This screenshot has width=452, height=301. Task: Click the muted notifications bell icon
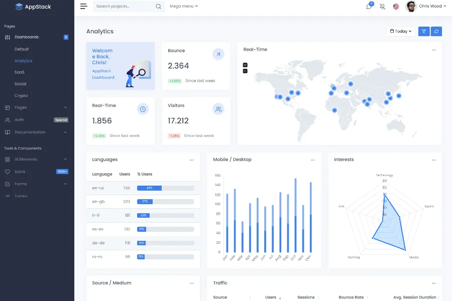[x=383, y=7]
